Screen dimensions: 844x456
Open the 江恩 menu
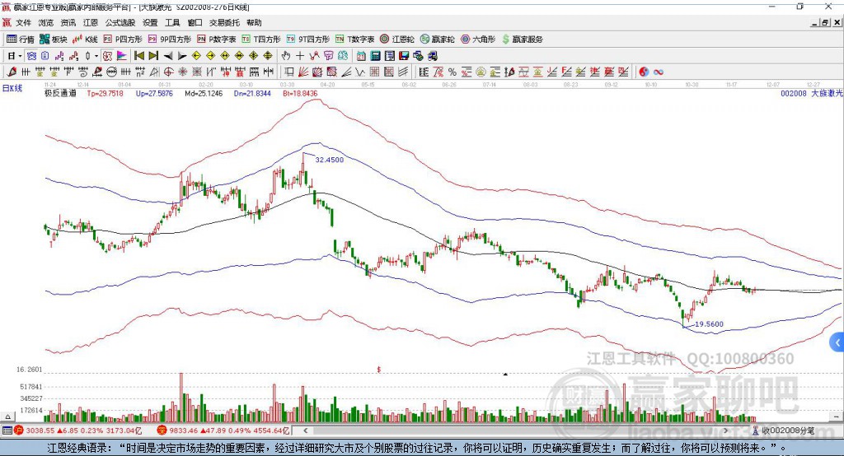(91, 22)
